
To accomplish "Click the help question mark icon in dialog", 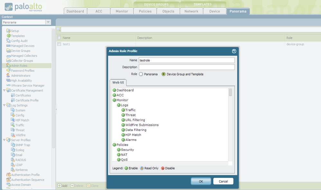I will point(234,51).
